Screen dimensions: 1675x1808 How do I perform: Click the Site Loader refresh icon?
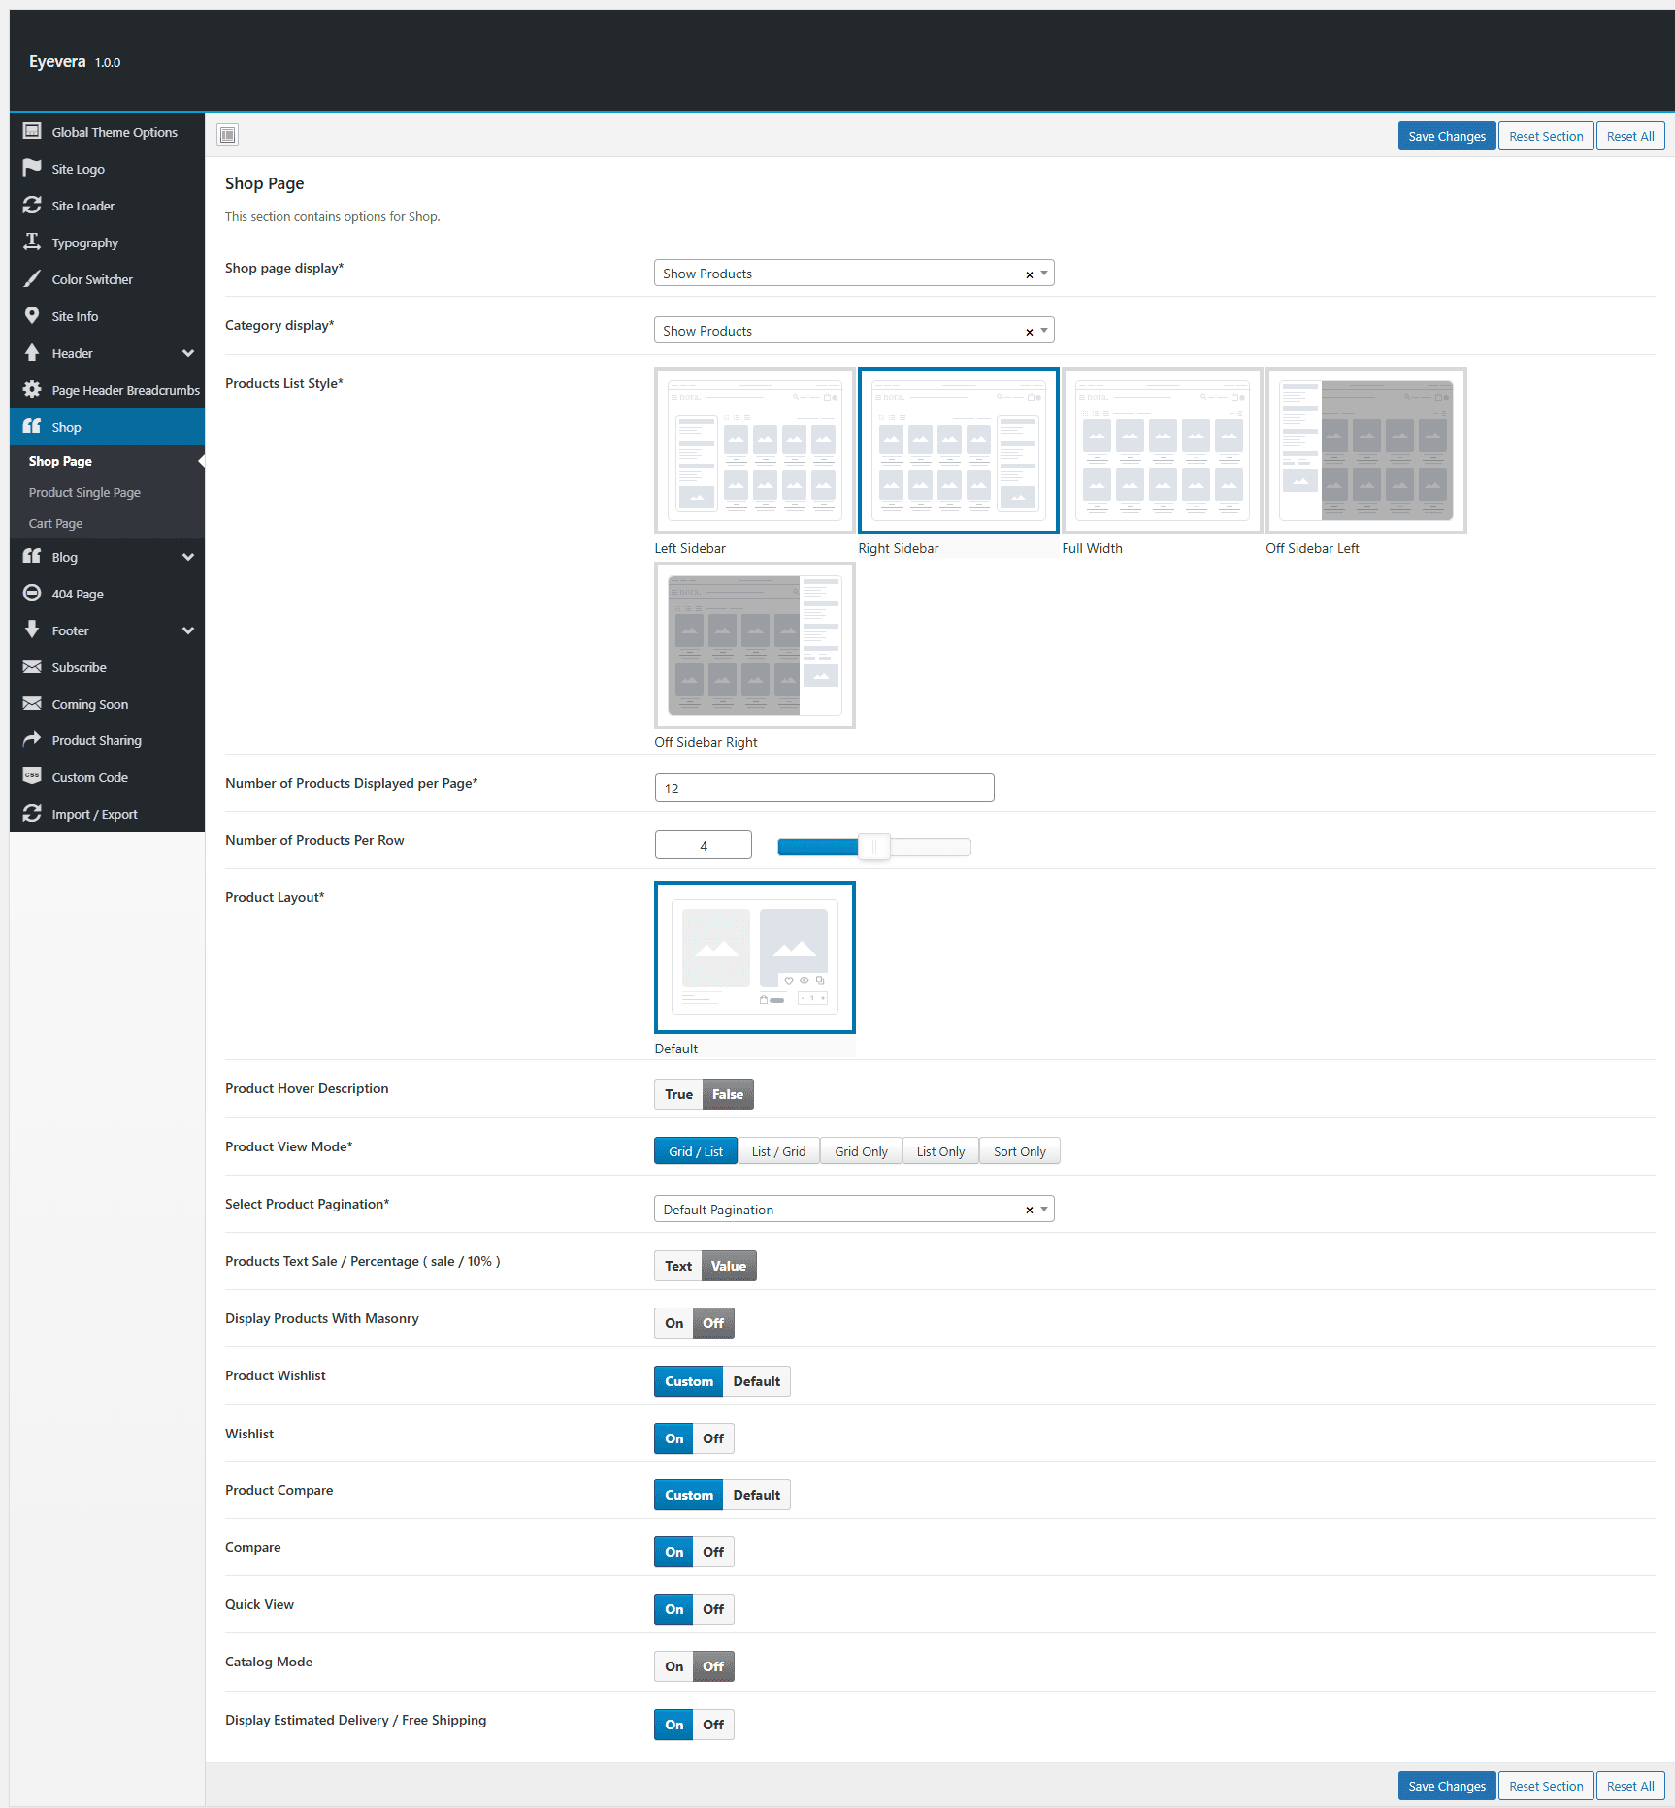coord(32,205)
